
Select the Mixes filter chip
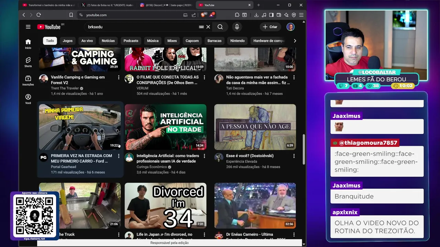[x=172, y=41]
